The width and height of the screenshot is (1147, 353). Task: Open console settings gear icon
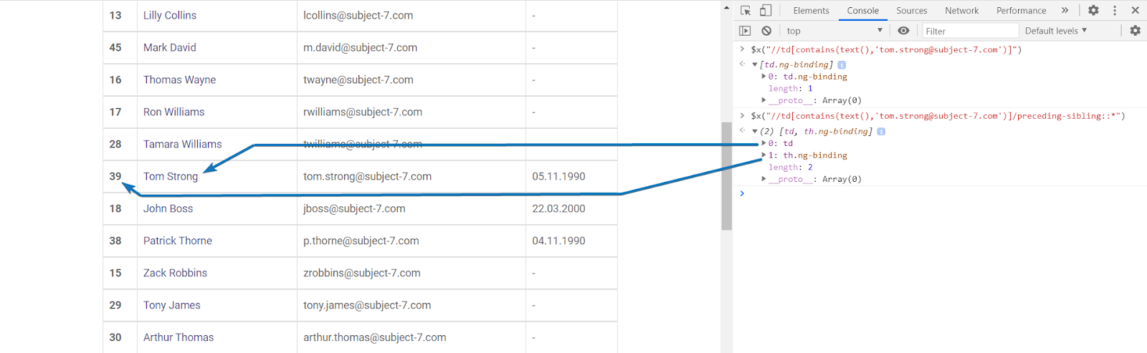pyautogui.click(x=1135, y=31)
